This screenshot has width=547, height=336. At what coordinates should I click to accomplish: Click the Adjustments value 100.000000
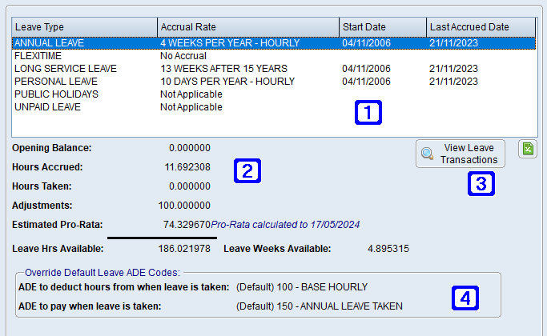tap(184, 206)
